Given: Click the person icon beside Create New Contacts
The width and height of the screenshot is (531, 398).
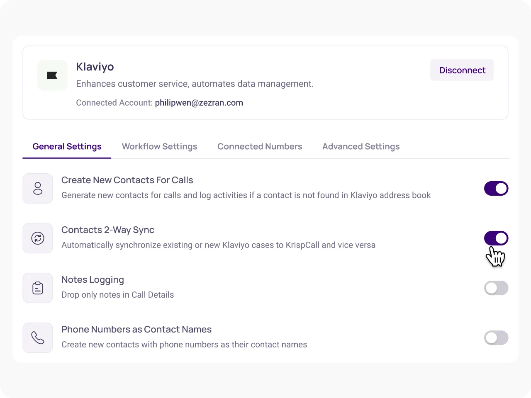Looking at the screenshot, I should [38, 189].
